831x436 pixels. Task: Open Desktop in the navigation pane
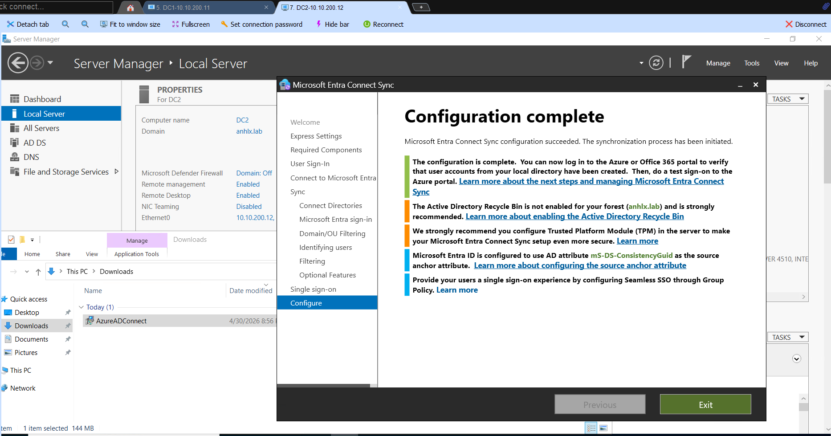(27, 313)
